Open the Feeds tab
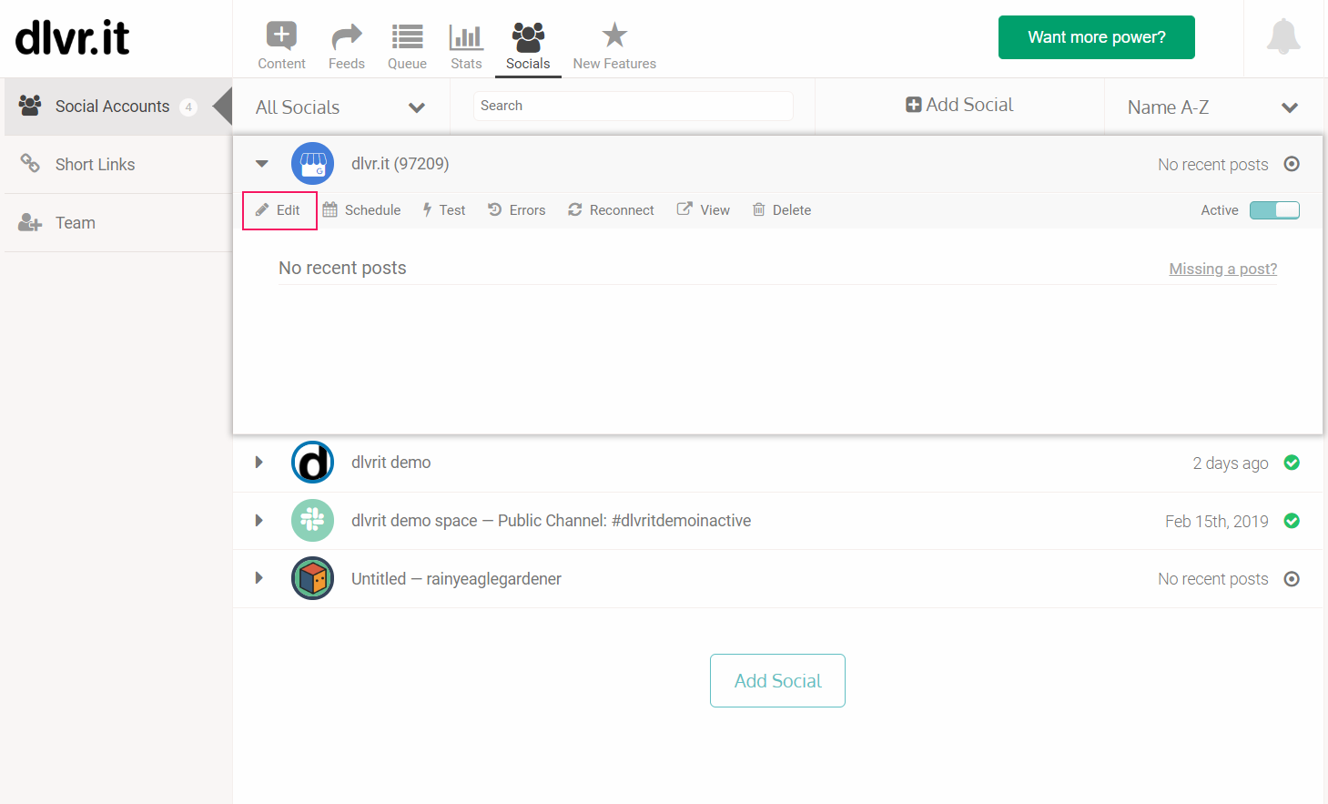This screenshot has width=1328, height=804. coord(346,46)
